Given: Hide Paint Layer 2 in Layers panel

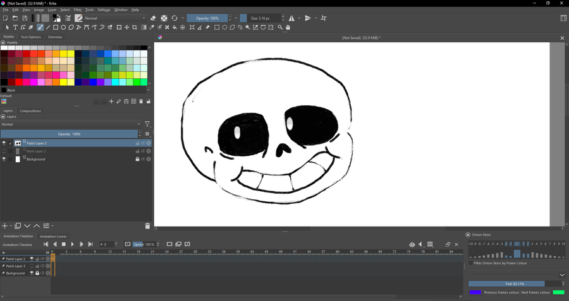Looking at the screenshot, I should point(4,143).
